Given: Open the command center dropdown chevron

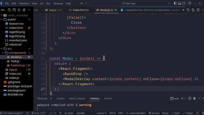Looking at the screenshot, I should [169, 4].
